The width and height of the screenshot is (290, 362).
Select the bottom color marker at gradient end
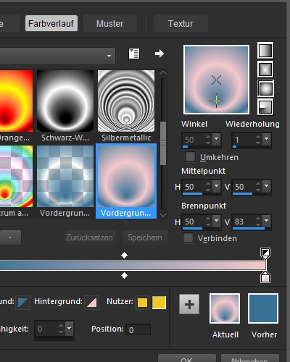[x=265, y=277]
